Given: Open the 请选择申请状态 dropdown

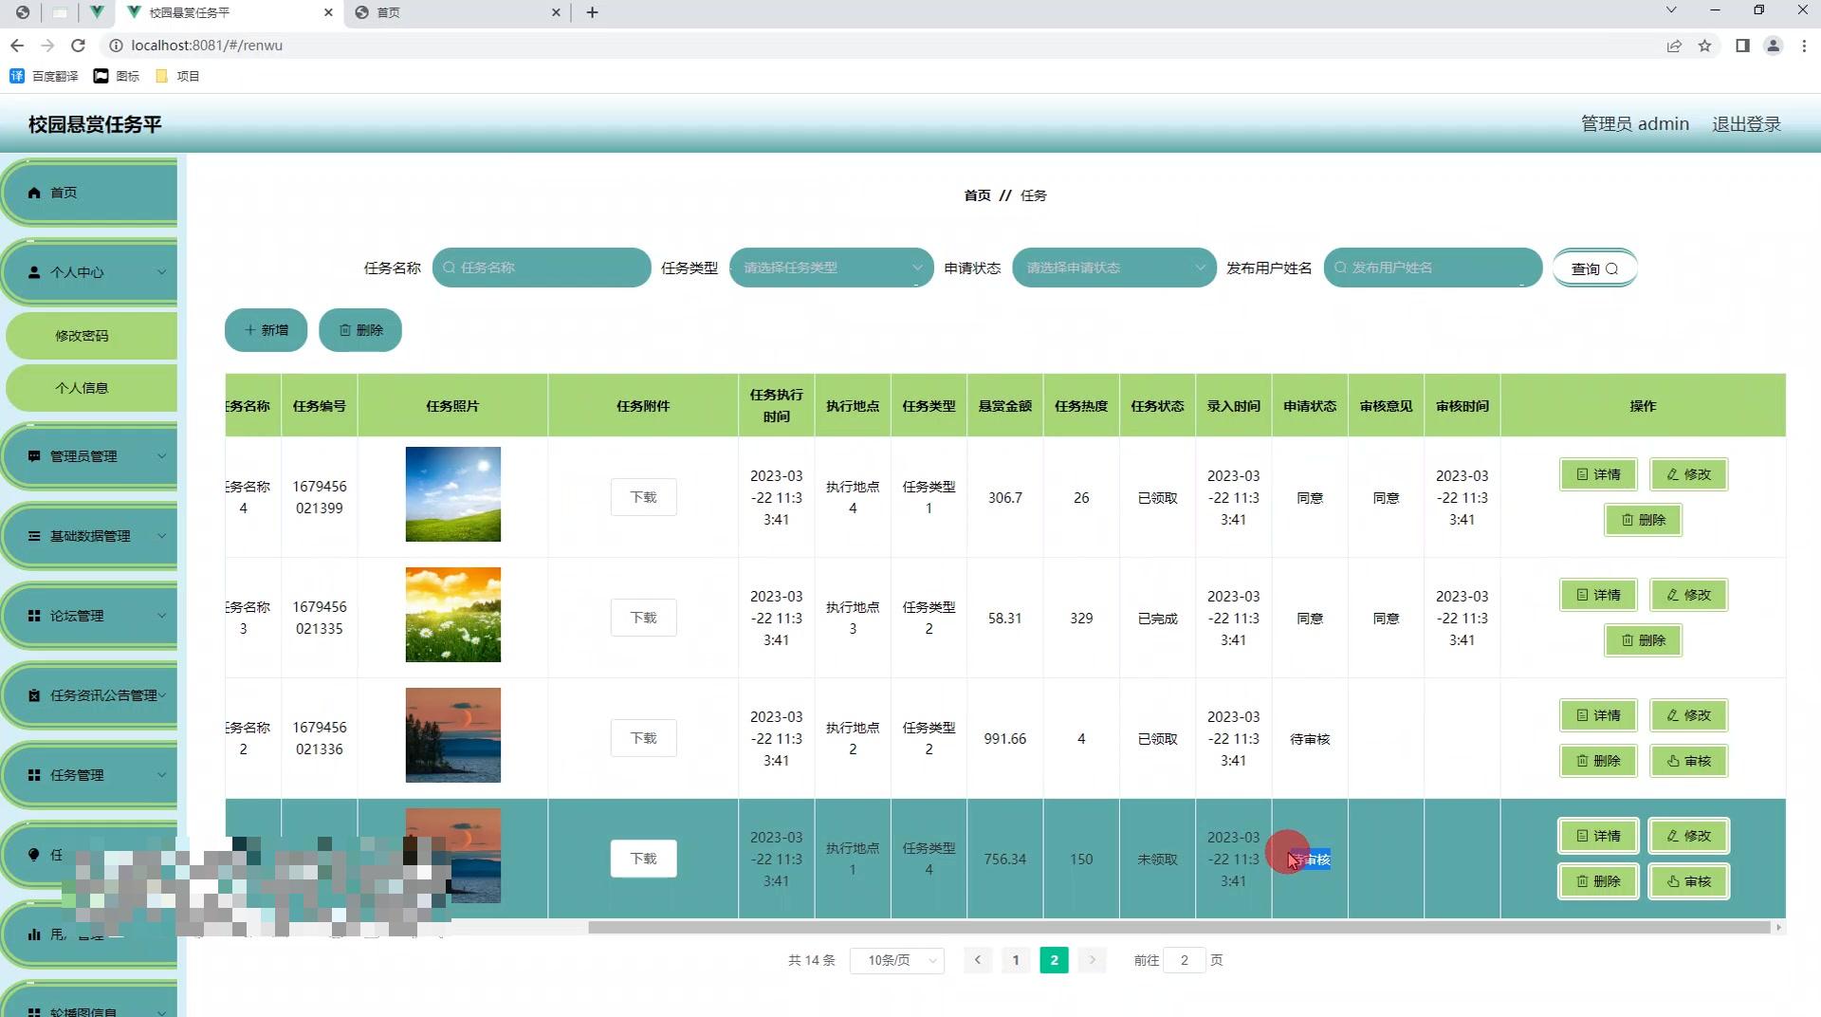Looking at the screenshot, I should [x=1113, y=268].
